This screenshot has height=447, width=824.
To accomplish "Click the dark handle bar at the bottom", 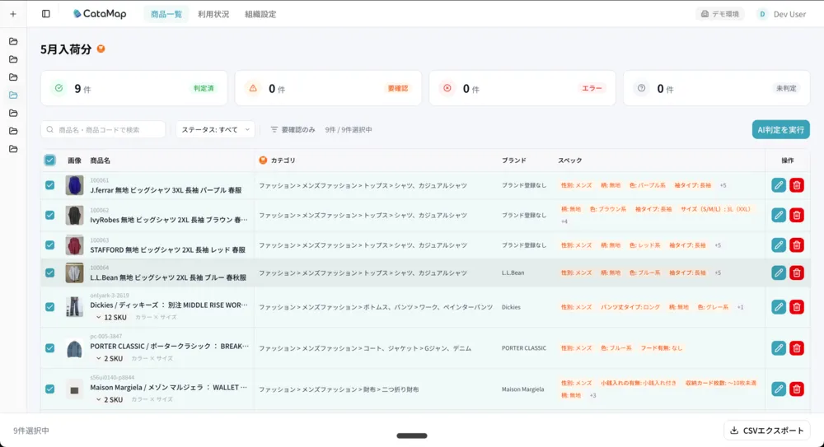I will coord(412,435).
